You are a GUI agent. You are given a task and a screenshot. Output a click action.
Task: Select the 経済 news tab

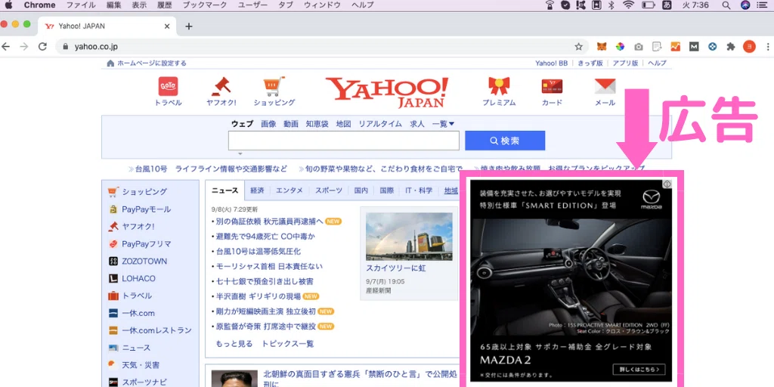[x=257, y=190]
